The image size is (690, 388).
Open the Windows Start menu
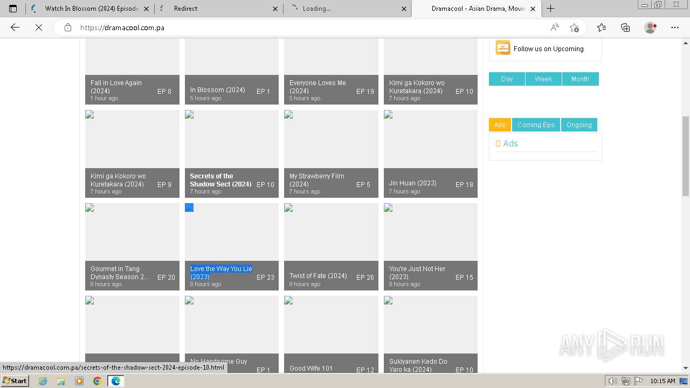[x=15, y=380]
